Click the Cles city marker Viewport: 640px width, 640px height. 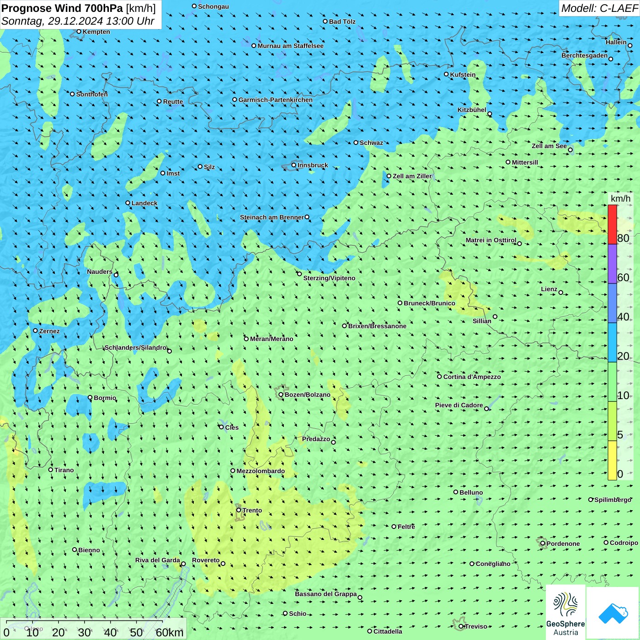pyautogui.click(x=222, y=427)
